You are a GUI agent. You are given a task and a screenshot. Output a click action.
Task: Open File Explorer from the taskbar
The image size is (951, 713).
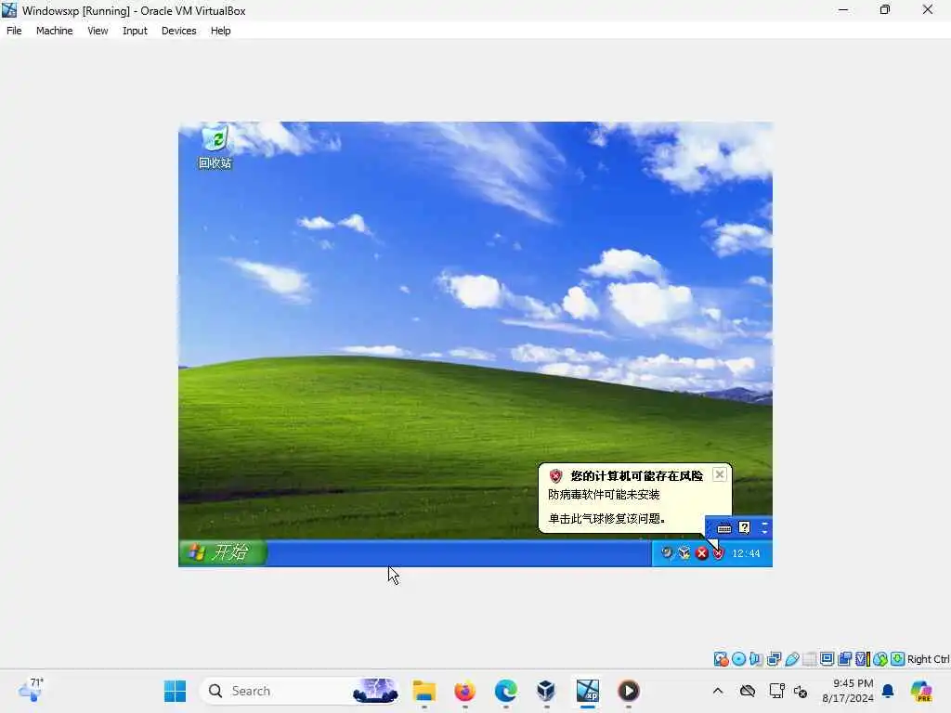tap(423, 691)
